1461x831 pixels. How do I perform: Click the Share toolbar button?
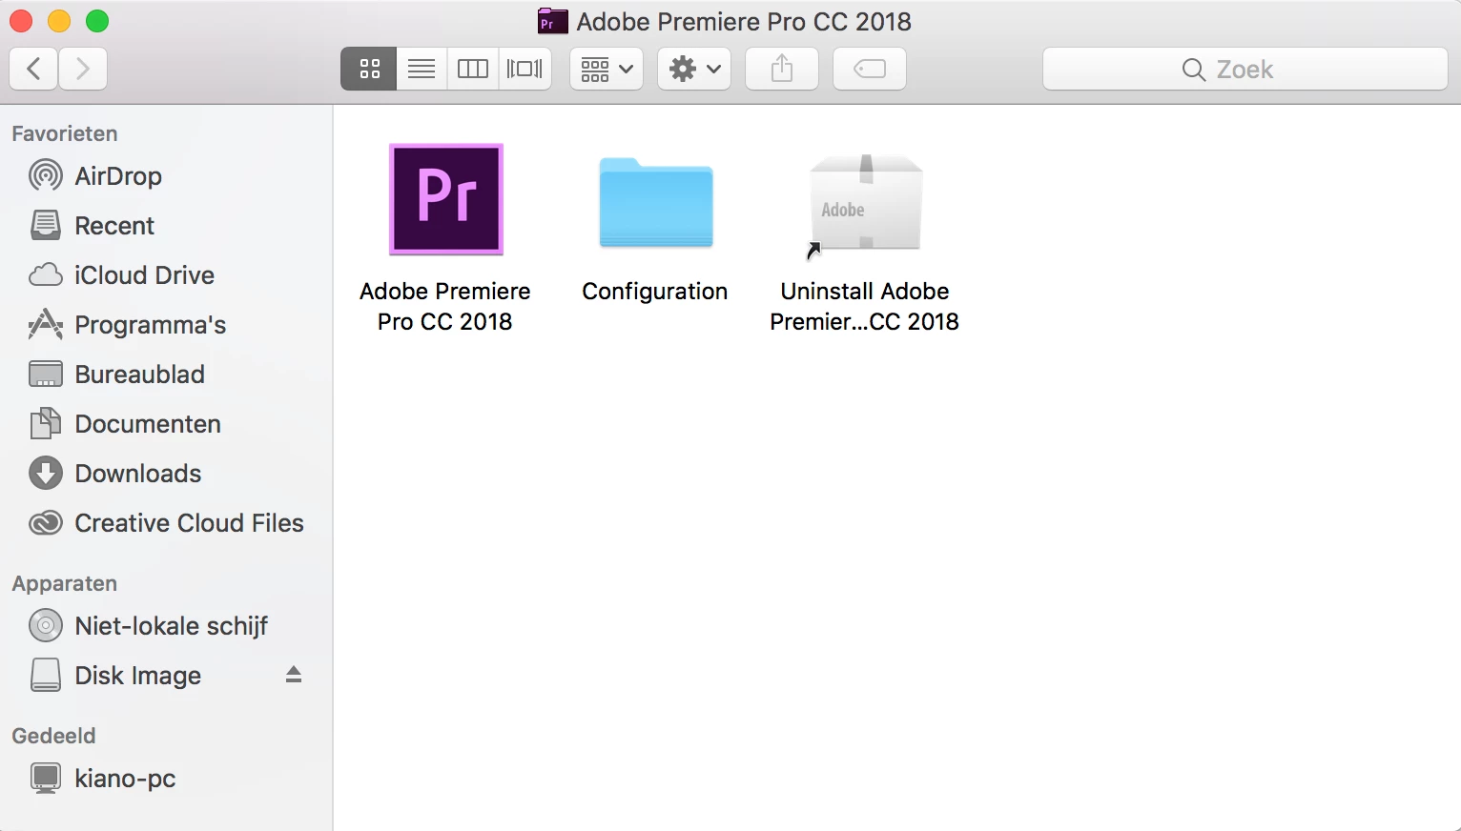[x=782, y=69]
